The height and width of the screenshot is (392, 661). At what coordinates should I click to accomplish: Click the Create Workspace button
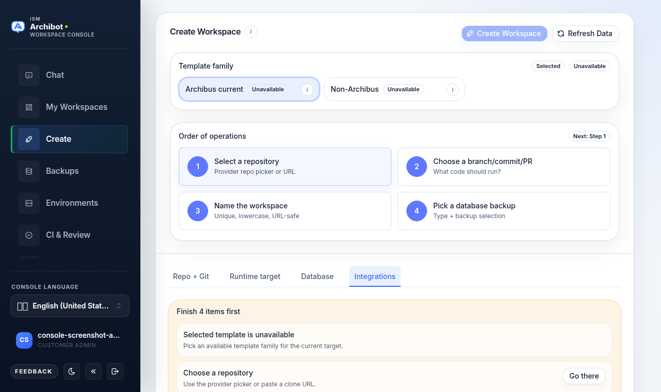pos(505,34)
